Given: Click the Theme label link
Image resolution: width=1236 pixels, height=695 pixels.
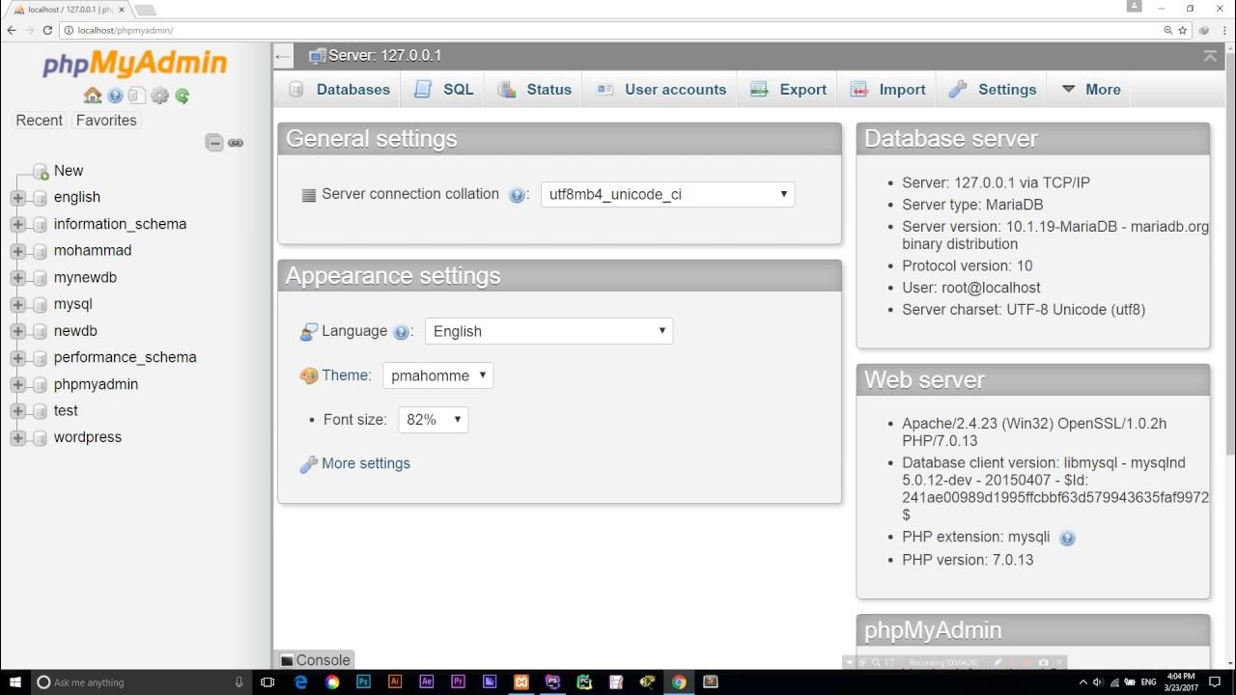Looking at the screenshot, I should click(347, 375).
